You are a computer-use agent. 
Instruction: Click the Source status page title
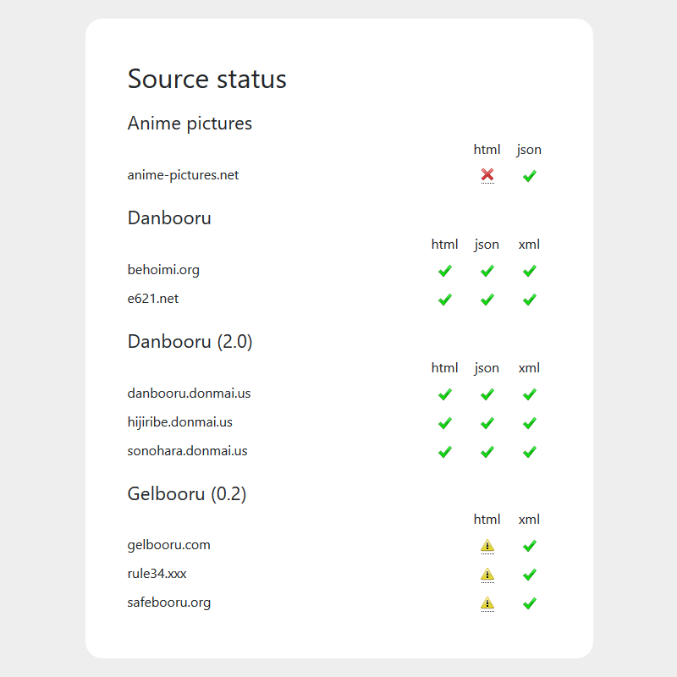pyautogui.click(x=207, y=79)
